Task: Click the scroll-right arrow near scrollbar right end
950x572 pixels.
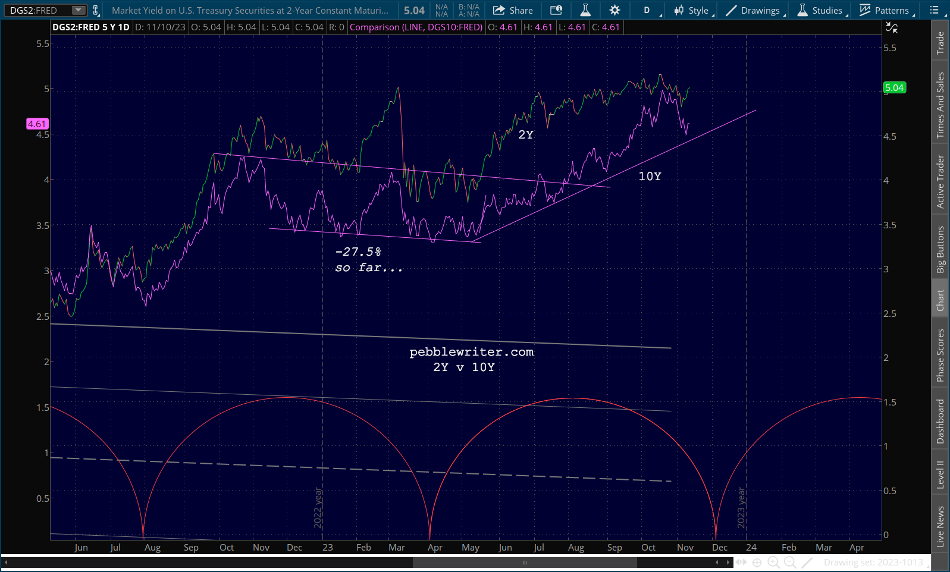Action: point(728,562)
